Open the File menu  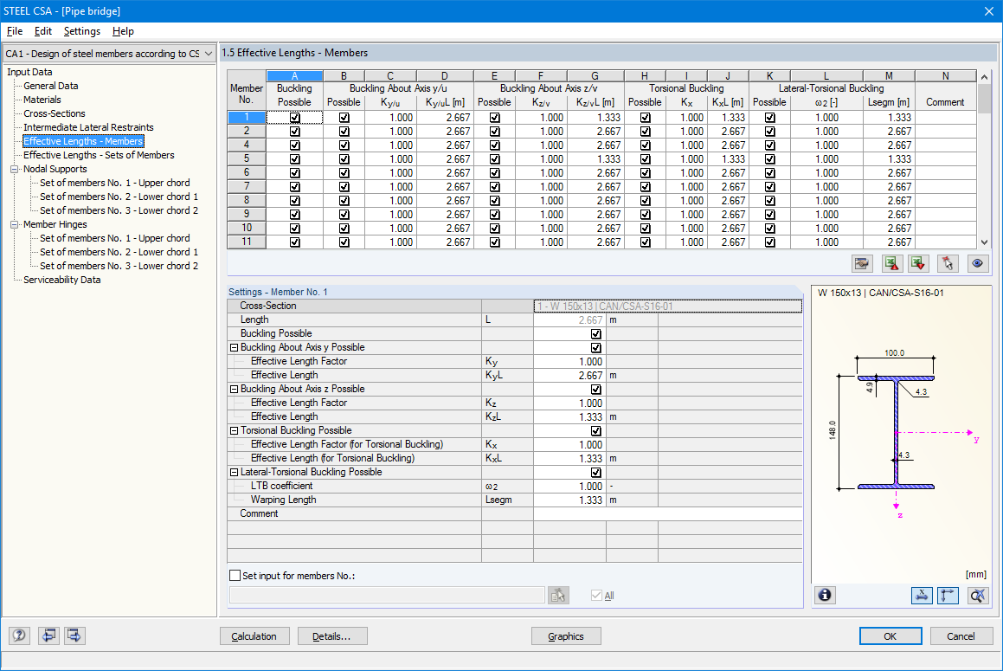coord(15,31)
